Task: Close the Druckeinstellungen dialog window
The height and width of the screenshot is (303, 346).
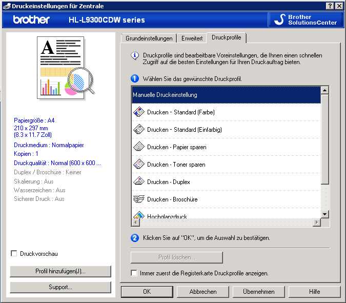Action: pos(339,6)
